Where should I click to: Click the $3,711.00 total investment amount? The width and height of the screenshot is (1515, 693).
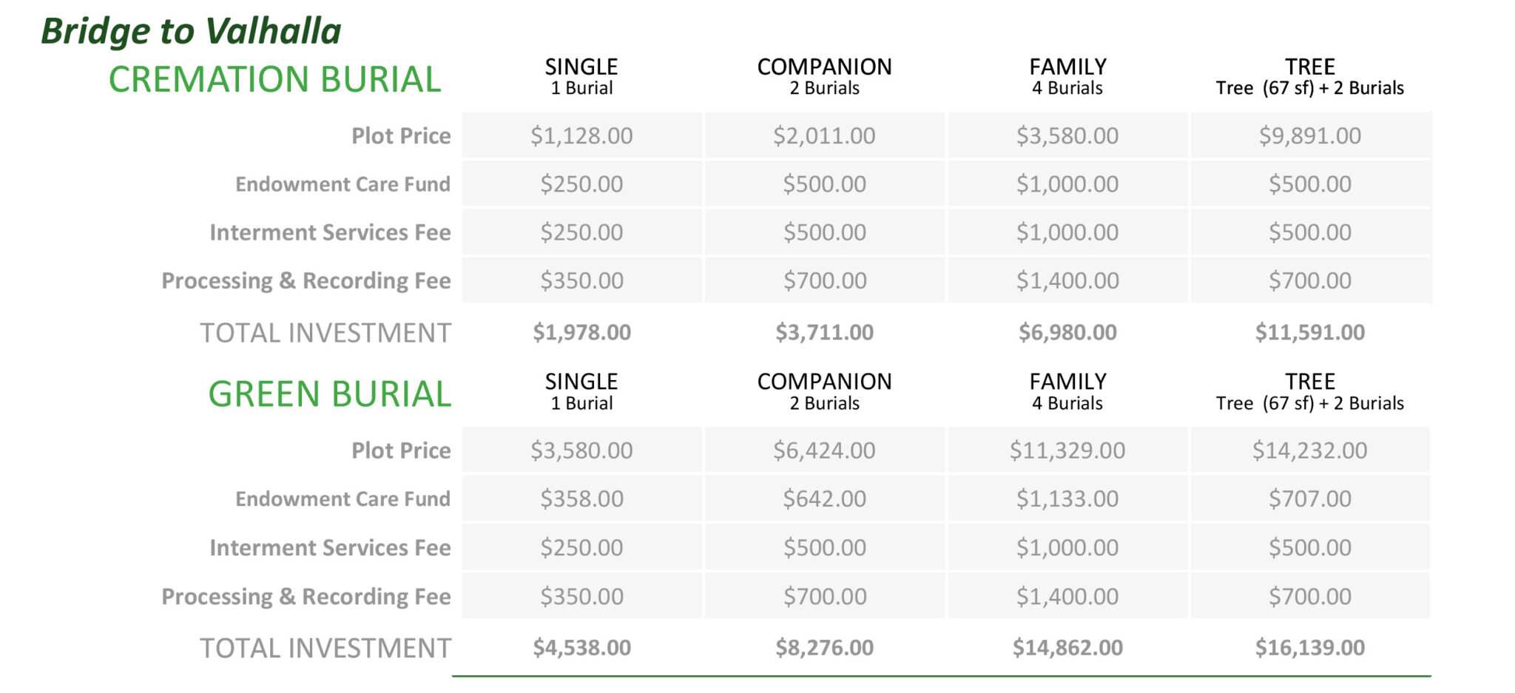824,332
